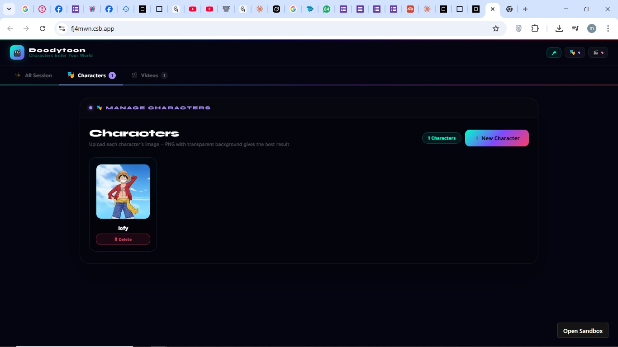Switch to the blue history clock tab

(126, 9)
